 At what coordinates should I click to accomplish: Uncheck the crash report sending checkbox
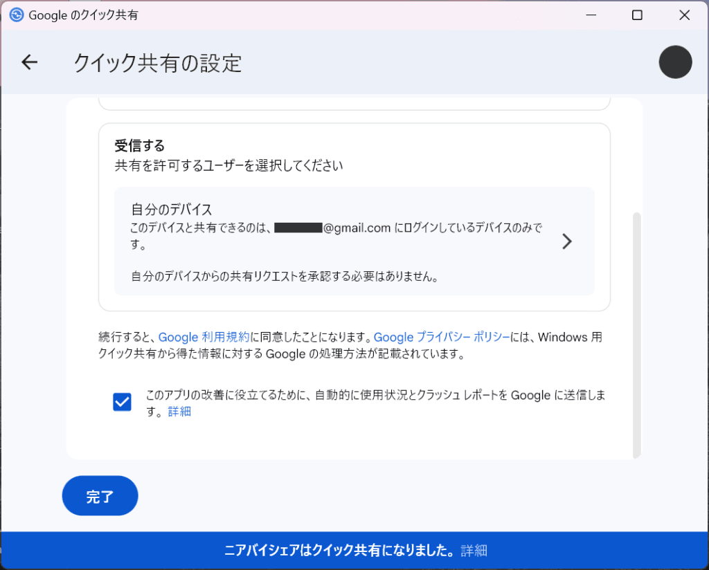coord(122,402)
